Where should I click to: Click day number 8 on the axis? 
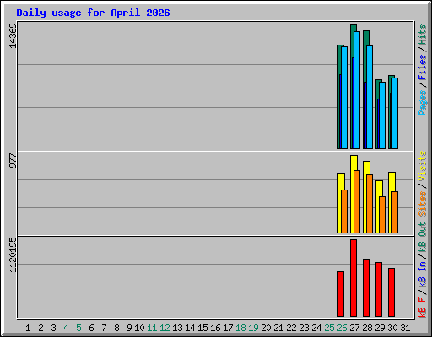(116, 328)
